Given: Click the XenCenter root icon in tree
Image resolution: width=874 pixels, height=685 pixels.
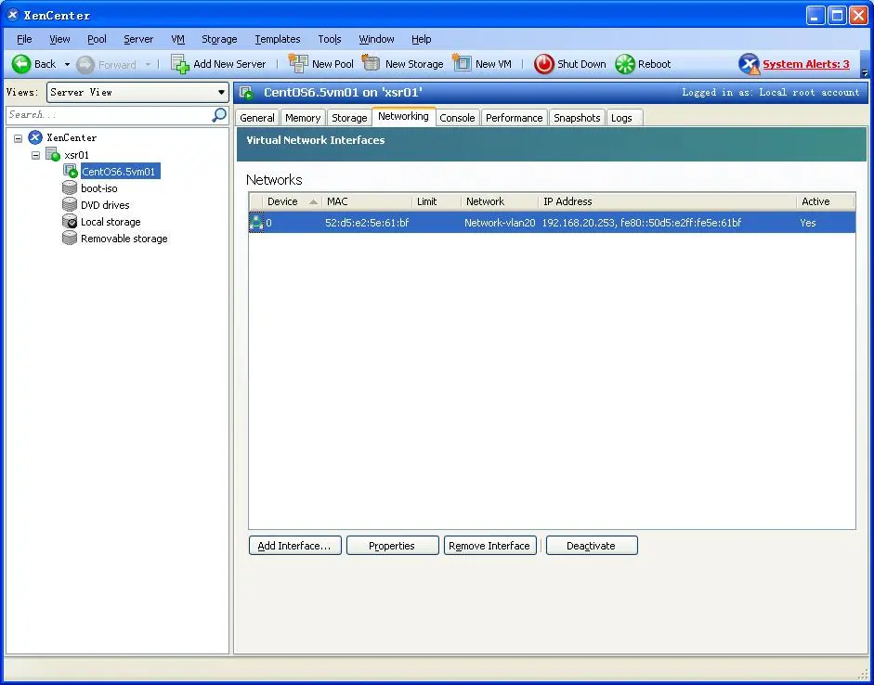Looking at the screenshot, I should 35,137.
